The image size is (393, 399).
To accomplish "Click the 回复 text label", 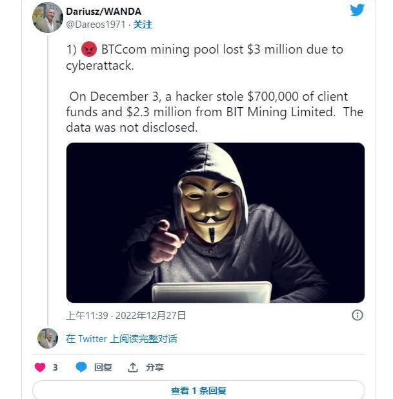I will pos(103,367).
